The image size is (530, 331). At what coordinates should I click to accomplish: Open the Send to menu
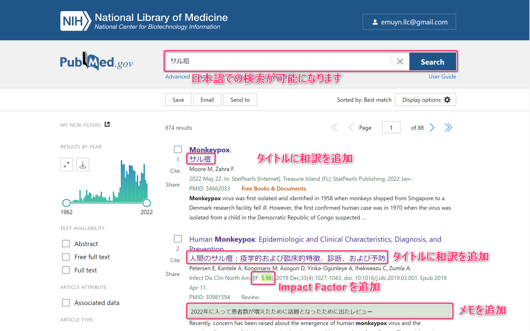(240, 100)
